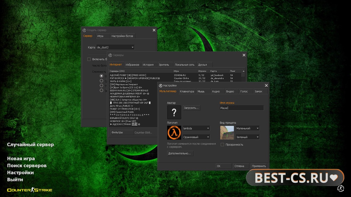
Task: Open the Маленький crosshair size dropdown
Action: (x=247, y=128)
